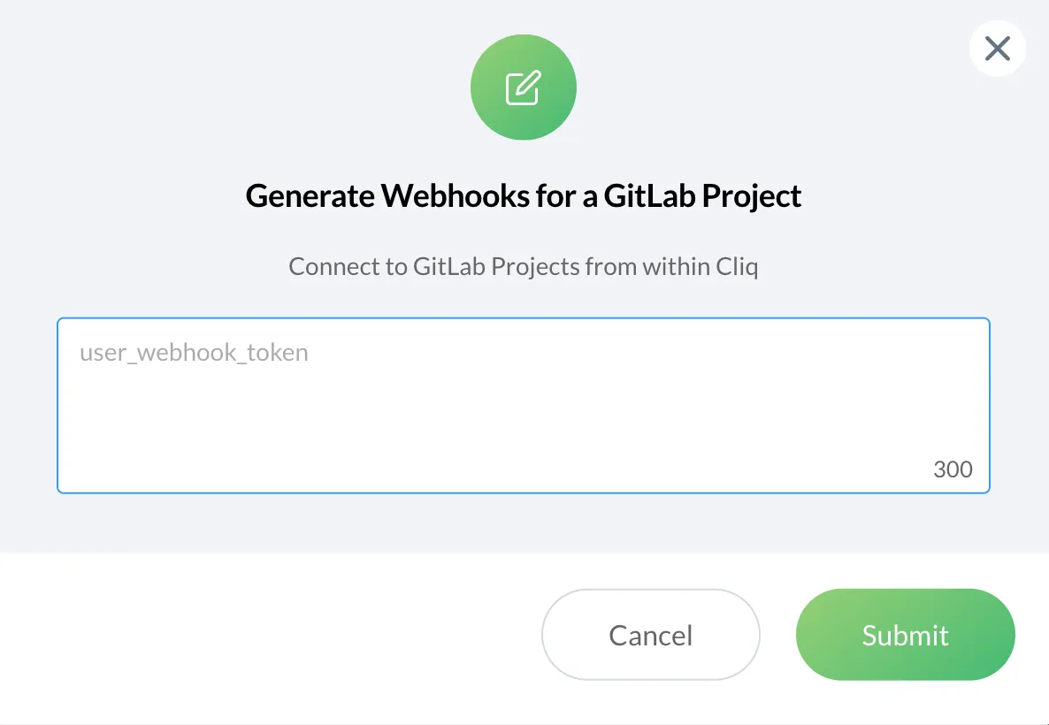The height and width of the screenshot is (725, 1049).
Task: Close the webhook dialog with the X icon
Action: pos(997,49)
